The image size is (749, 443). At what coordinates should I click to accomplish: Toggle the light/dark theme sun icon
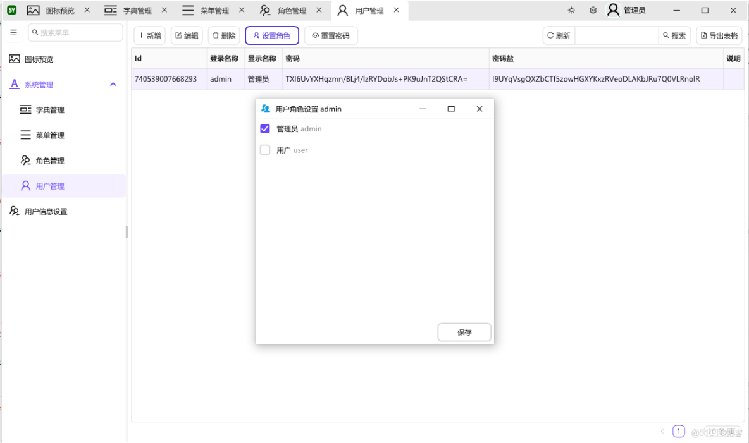coord(571,10)
